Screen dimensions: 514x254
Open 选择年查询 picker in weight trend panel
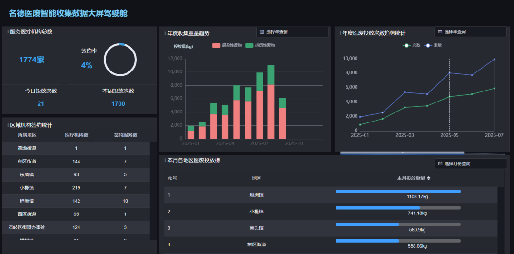(292, 32)
